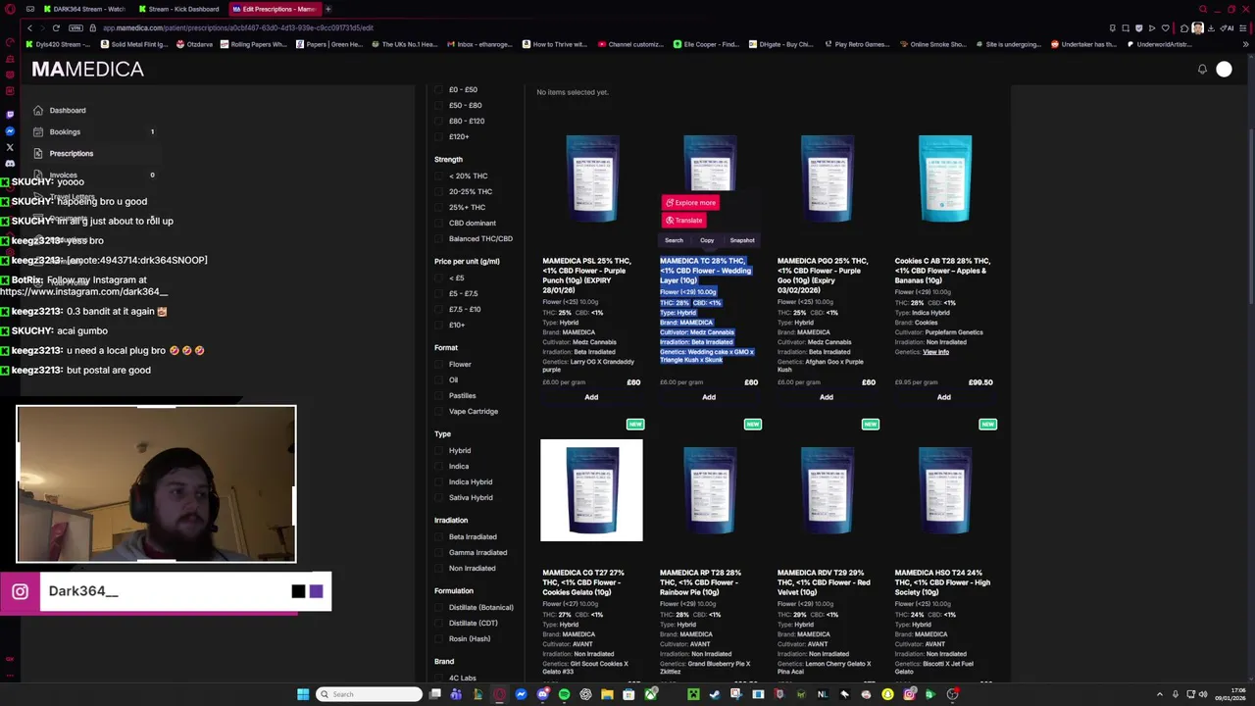1255x706 pixels.
Task: Open the Purple Punch product image
Action: (592, 178)
